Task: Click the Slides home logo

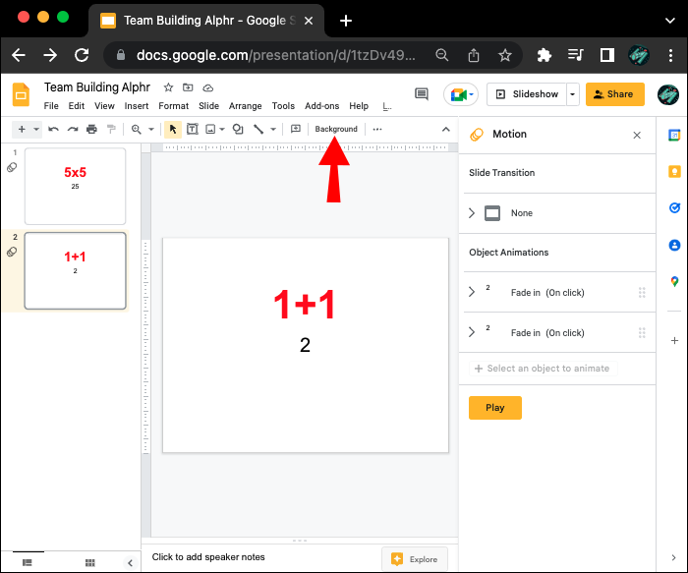Action: [x=21, y=94]
